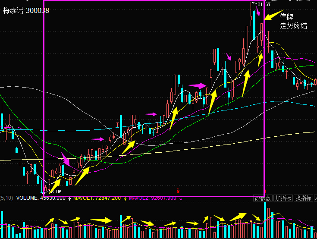Click the red $ marker at box's right edge
Screen dimensions: 317x239
point(265,190)
